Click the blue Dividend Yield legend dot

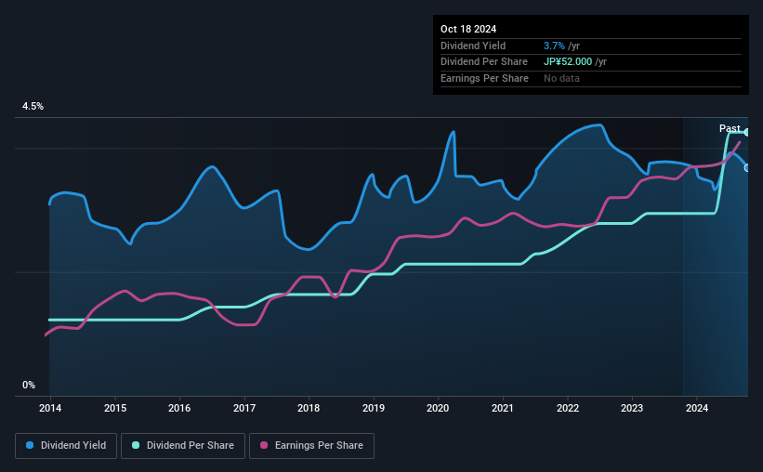tap(30, 445)
